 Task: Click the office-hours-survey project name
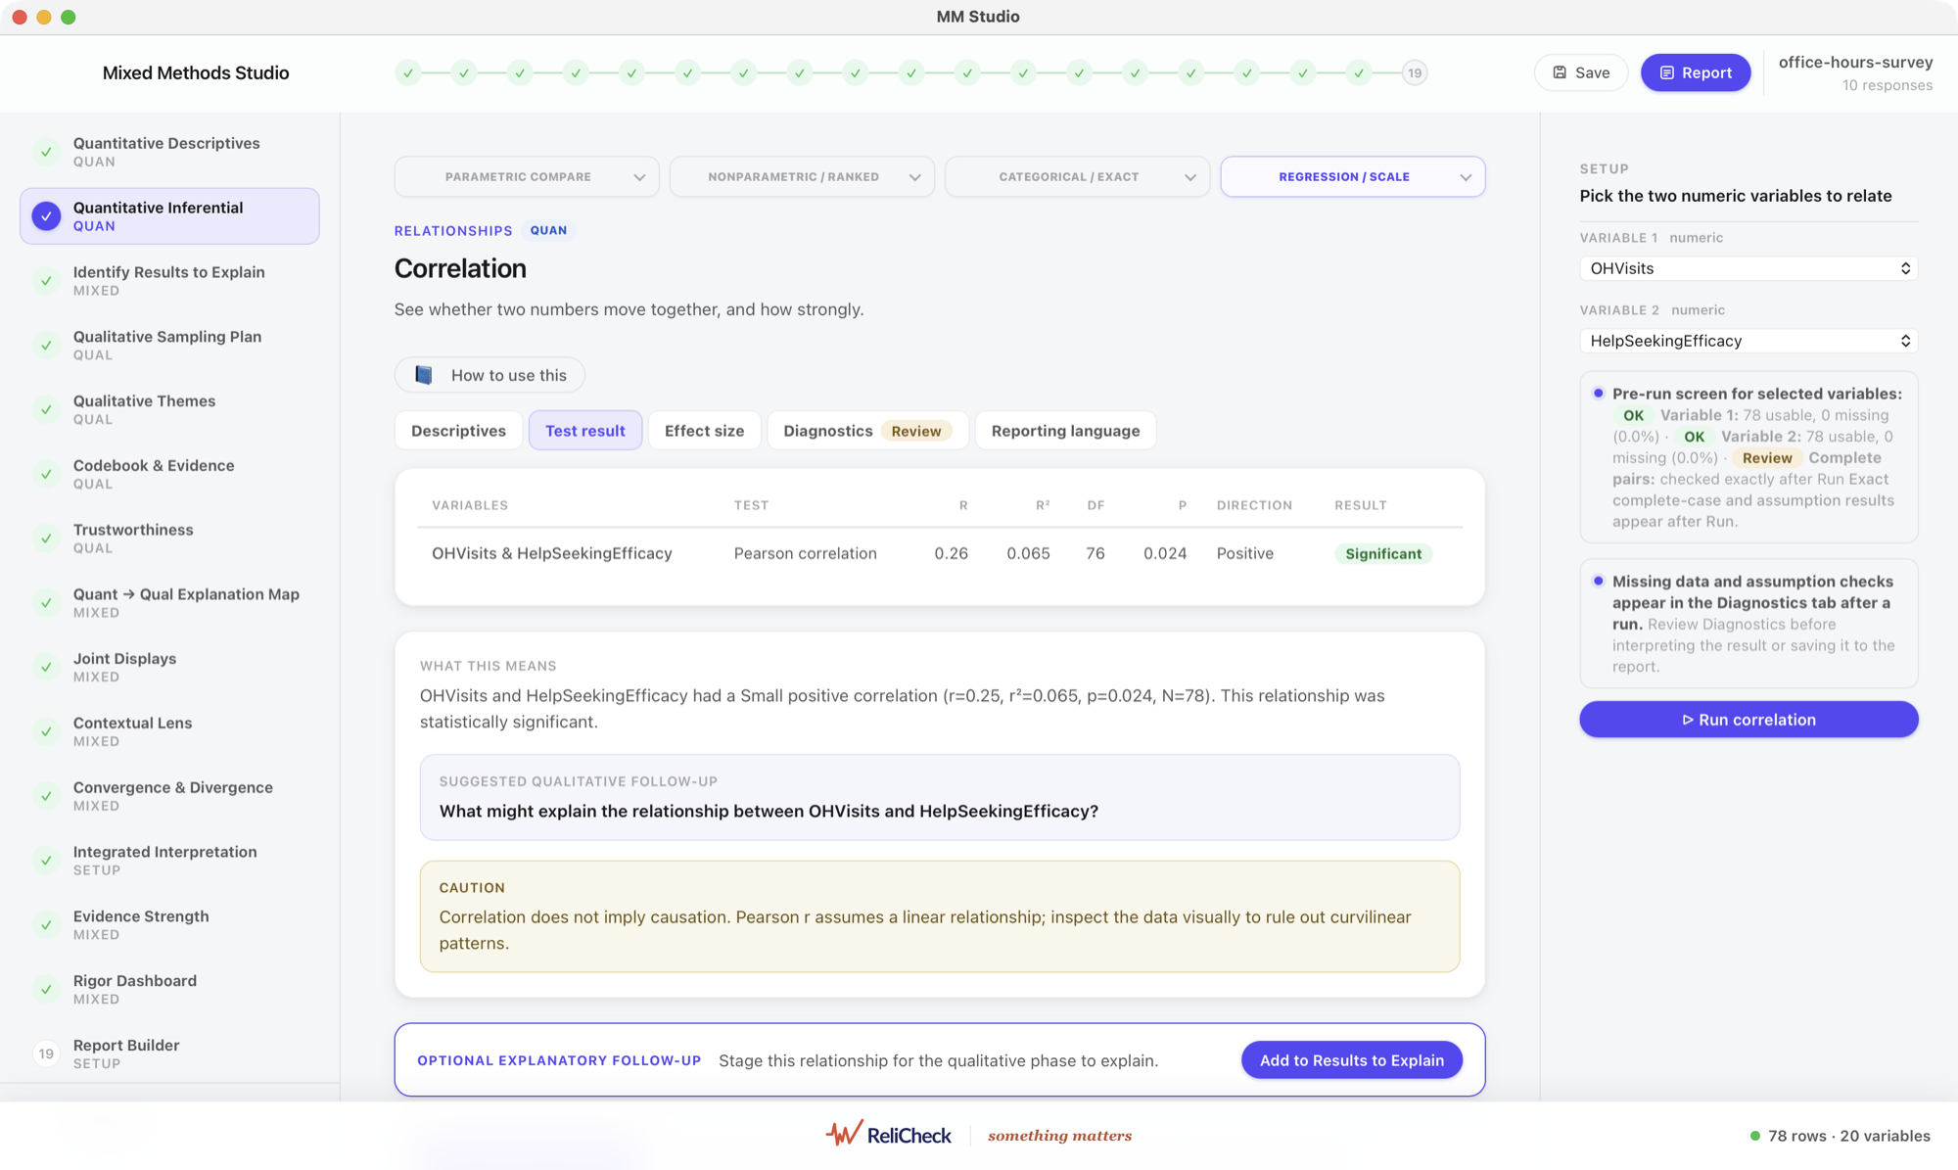click(x=1855, y=62)
